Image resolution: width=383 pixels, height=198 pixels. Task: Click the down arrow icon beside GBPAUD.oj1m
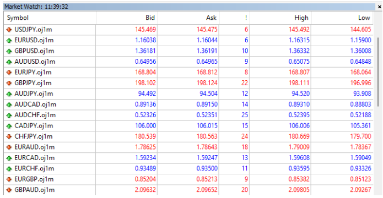pos(9,190)
